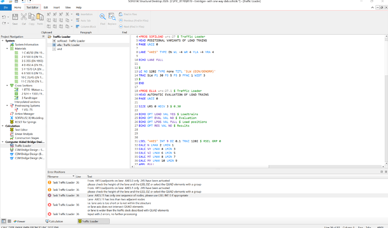The height and width of the screenshot is (228, 388).
Task: Open the Find magnifier tool
Action: point(102,17)
